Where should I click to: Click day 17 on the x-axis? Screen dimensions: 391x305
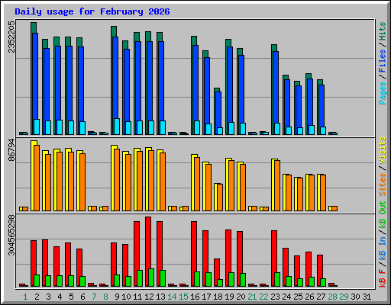pyautogui.click(x=206, y=297)
